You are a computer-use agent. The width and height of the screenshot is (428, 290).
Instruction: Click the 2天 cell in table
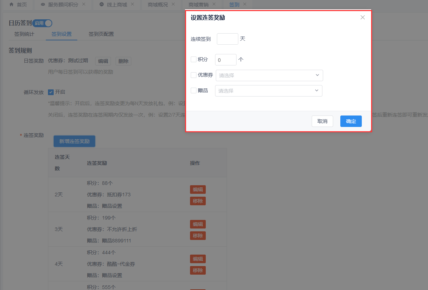tap(59, 195)
